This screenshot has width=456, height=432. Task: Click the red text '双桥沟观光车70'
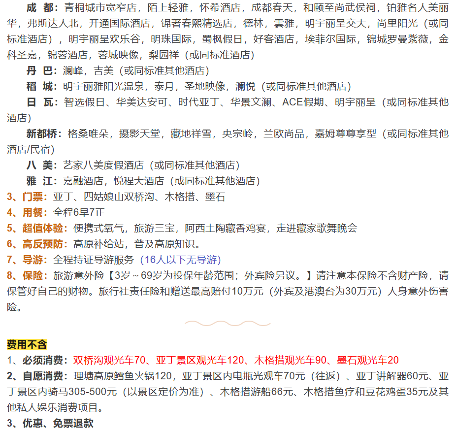tap(109, 361)
